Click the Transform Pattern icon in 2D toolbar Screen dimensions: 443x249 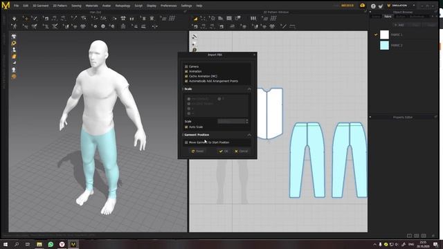point(203,19)
